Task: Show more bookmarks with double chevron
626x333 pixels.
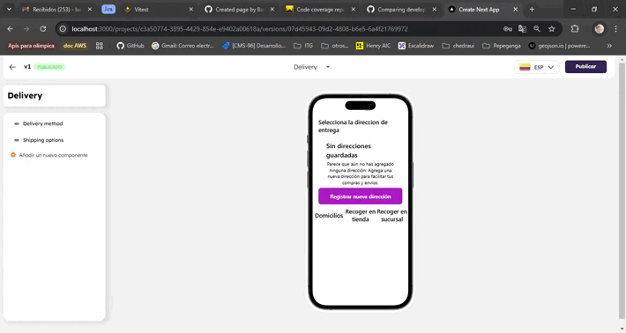Action: (x=609, y=46)
